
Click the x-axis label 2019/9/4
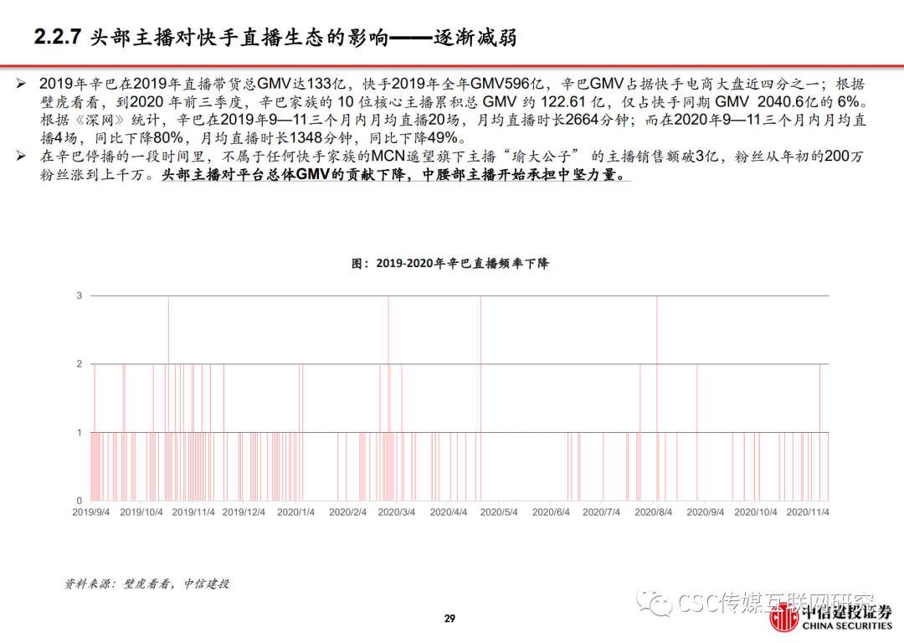90,512
